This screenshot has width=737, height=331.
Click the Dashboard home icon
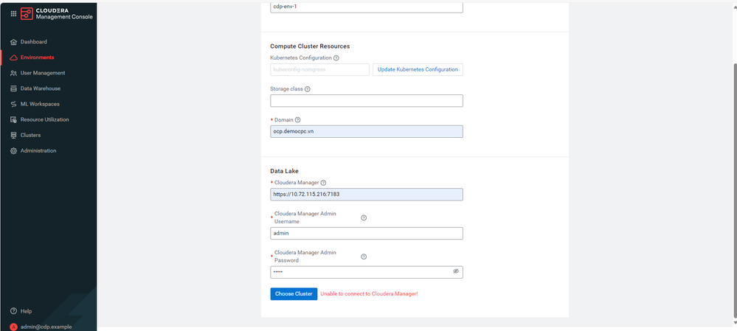pos(13,42)
